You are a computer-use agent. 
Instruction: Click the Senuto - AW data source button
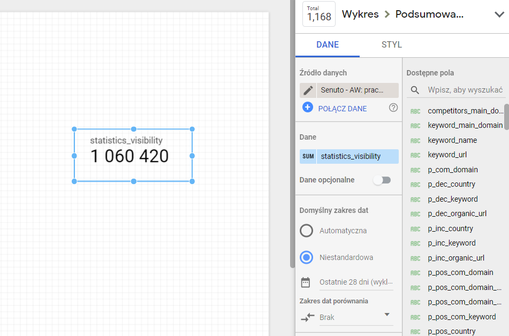click(x=358, y=90)
